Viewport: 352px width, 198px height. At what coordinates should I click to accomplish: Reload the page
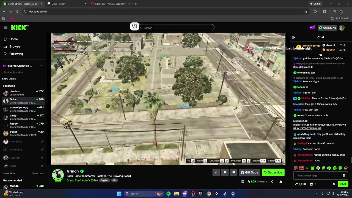tap(17, 12)
